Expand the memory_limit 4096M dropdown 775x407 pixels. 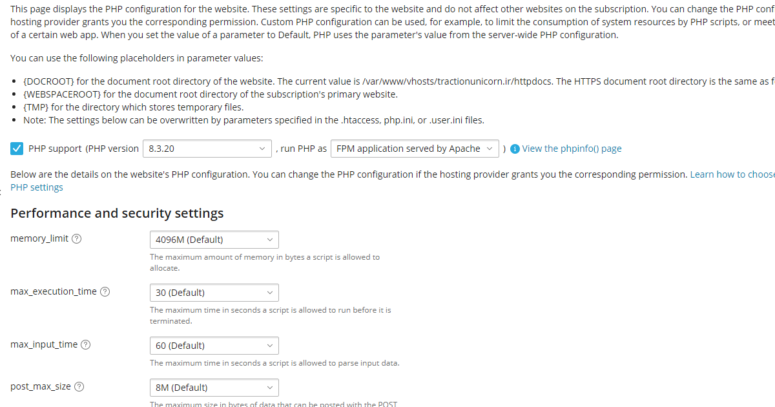click(214, 240)
